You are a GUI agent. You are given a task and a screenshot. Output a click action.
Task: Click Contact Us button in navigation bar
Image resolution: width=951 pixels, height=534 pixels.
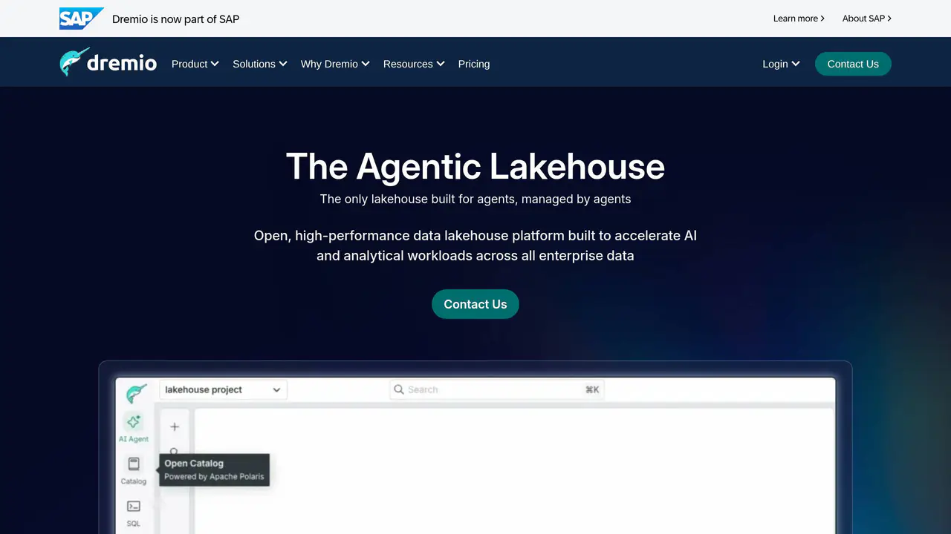point(853,64)
